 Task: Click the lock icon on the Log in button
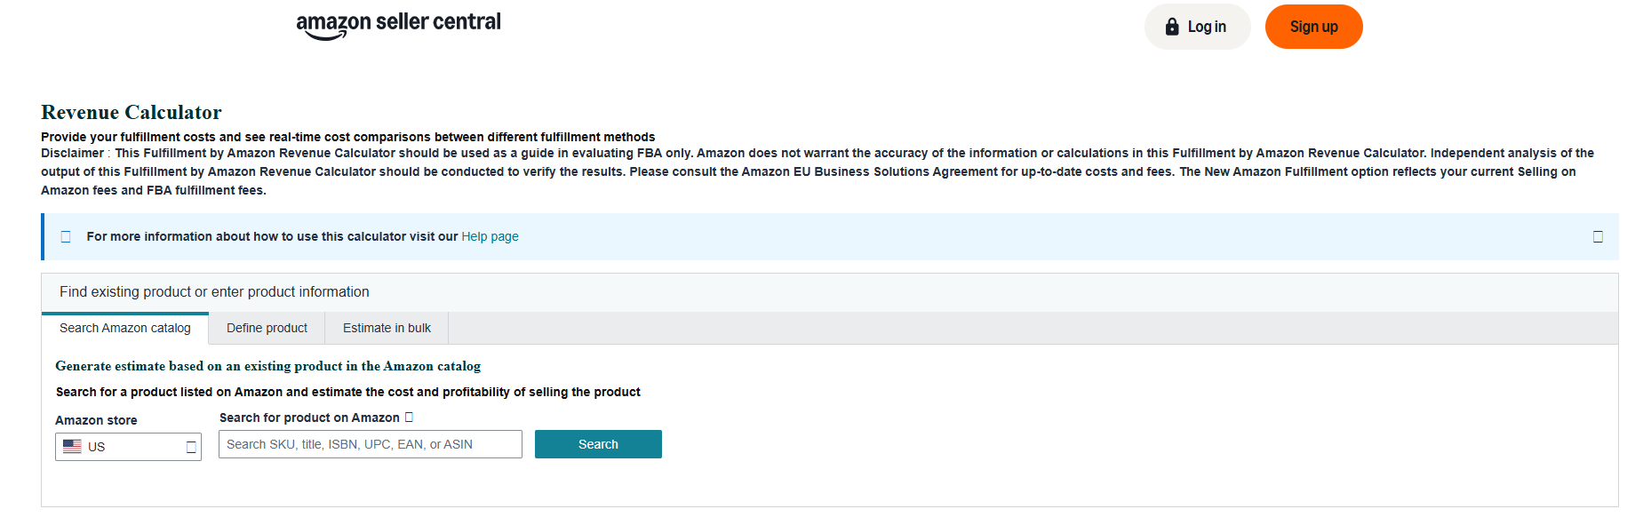[x=1171, y=26]
